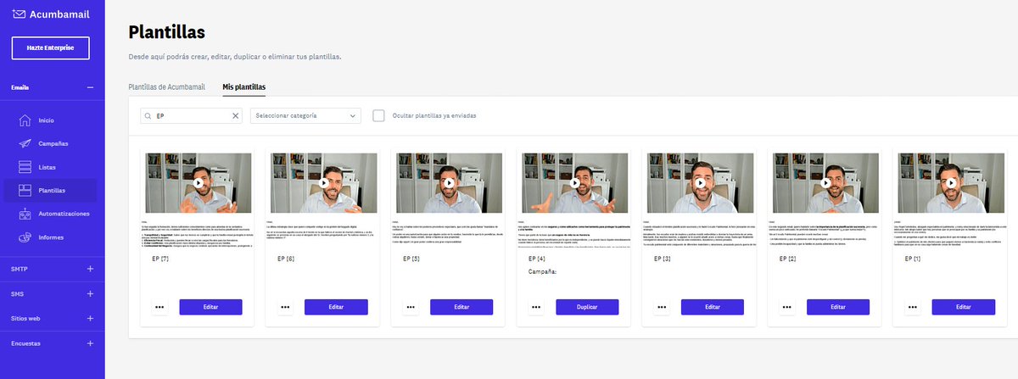Open three-dot menu for EP [3]
Viewport: 1018px width, 379px height.
pyautogui.click(x=661, y=307)
